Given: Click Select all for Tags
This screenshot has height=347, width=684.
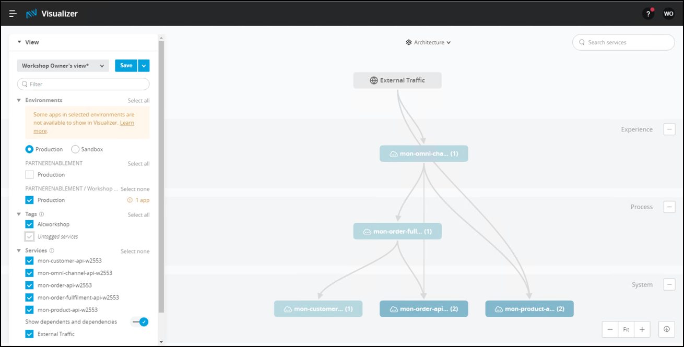Looking at the screenshot, I should point(138,215).
